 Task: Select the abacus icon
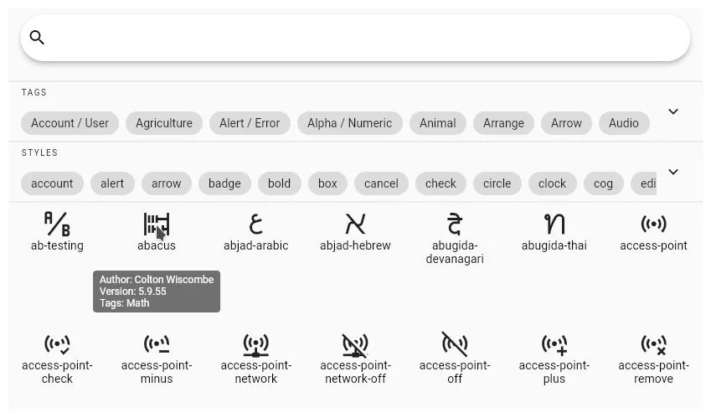point(157,224)
